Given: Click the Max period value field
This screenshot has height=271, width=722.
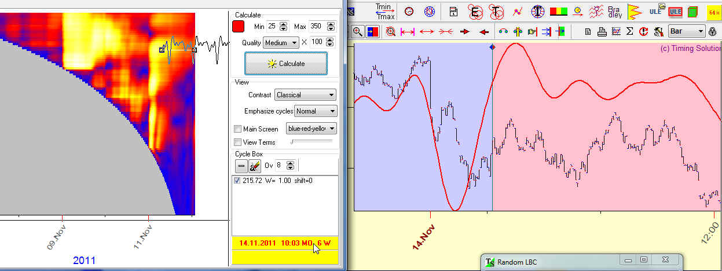Looking at the screenshot, I should coord(317,27).
